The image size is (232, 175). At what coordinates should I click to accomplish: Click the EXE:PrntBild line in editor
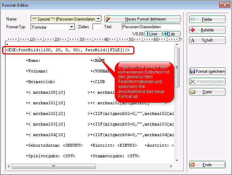pos(68,50)
